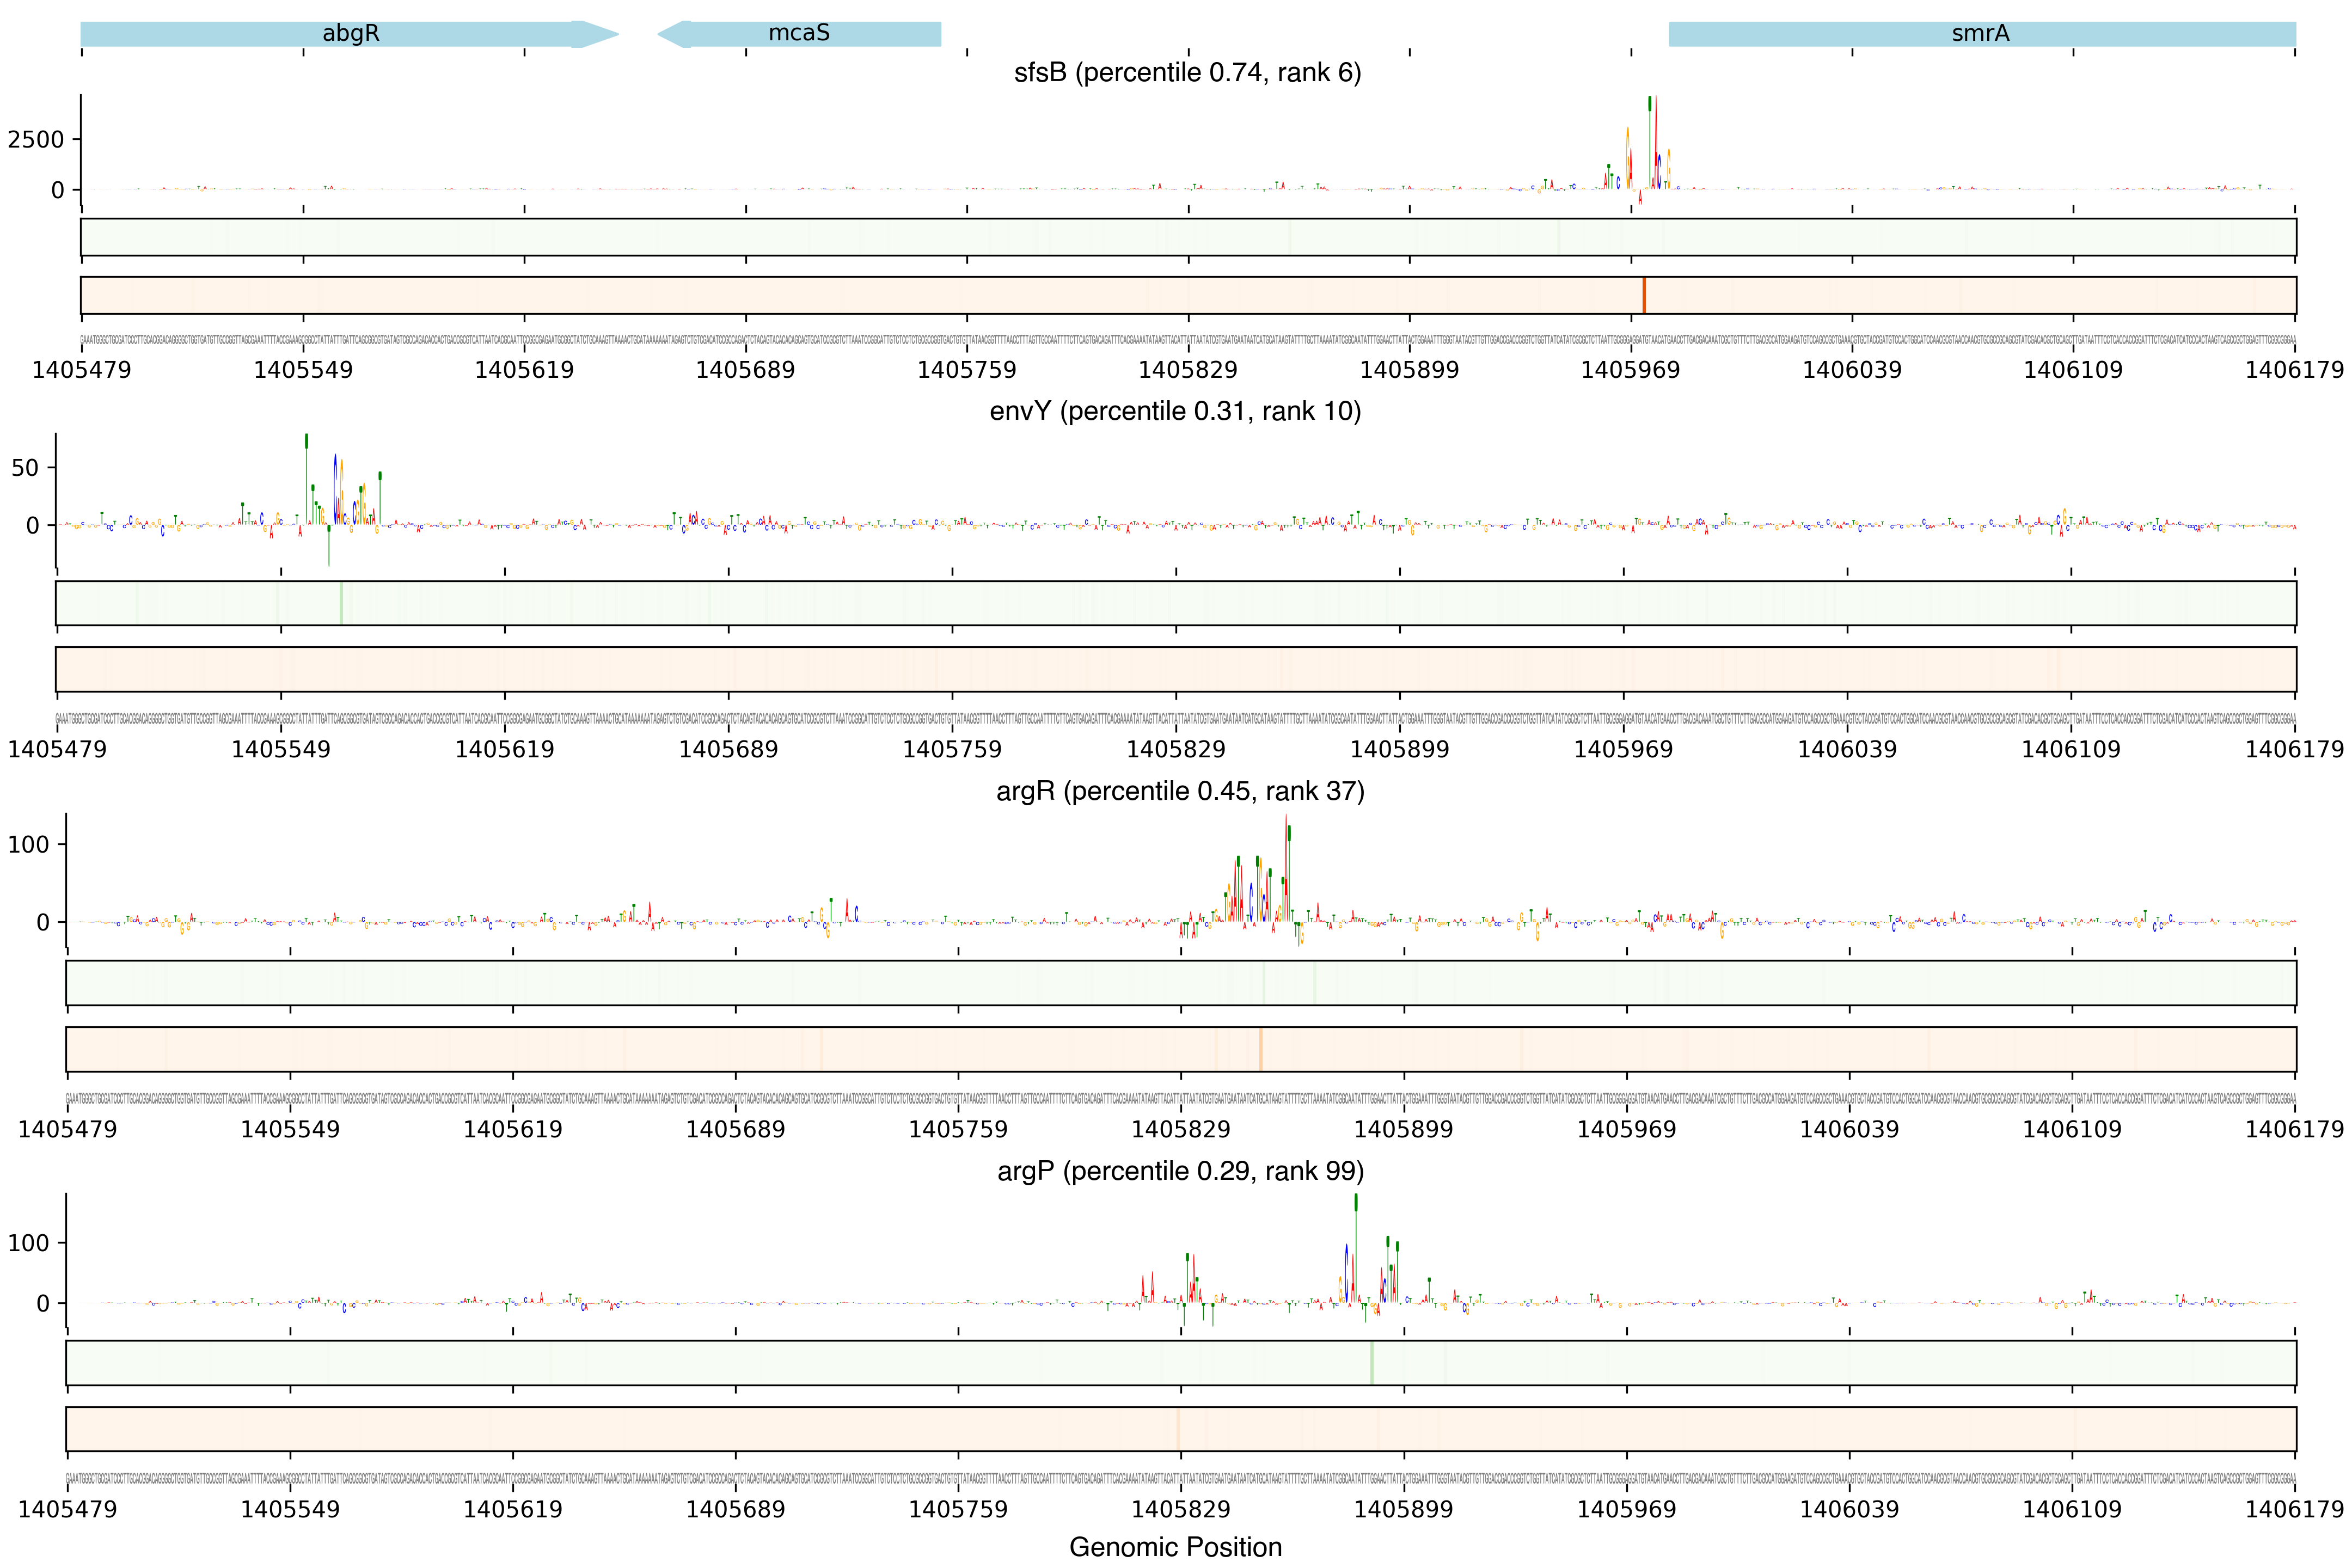2352x1568 pixels.
Task: Click the mcaS gene arrow annotation
Action: (799, 34)
